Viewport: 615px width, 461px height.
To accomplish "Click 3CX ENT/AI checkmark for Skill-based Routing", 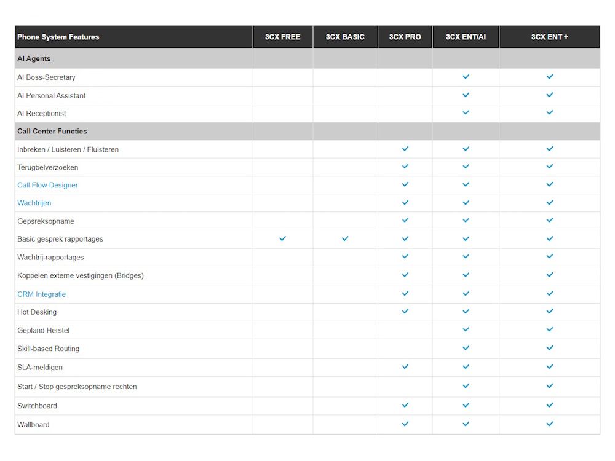I will click(x=466, y=348).
